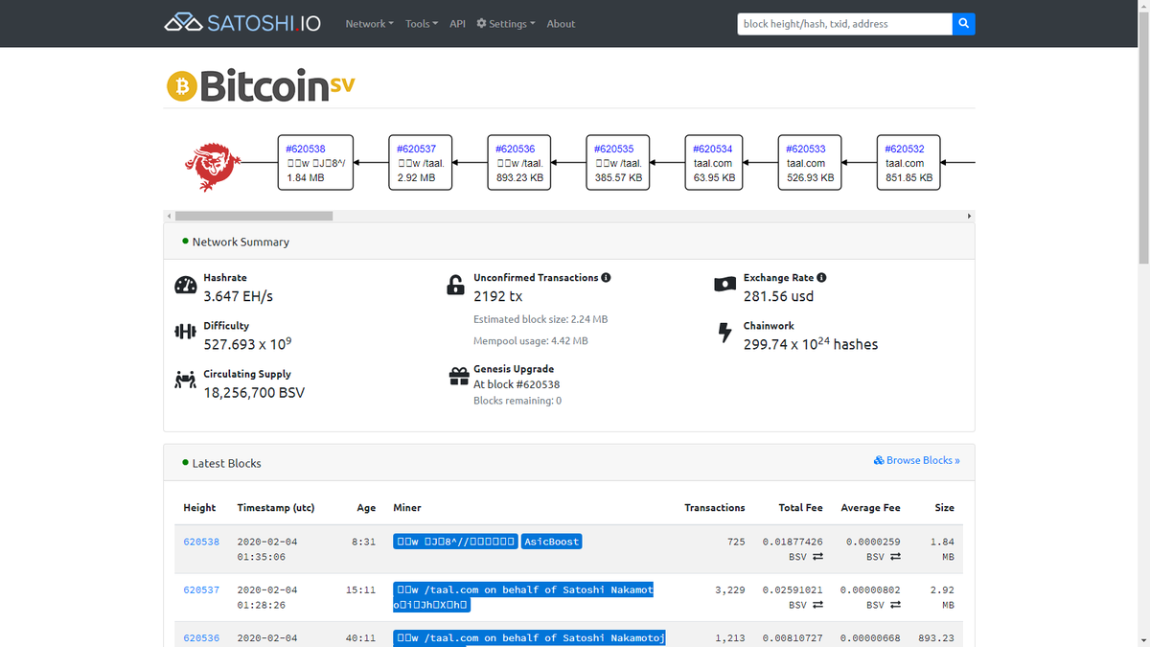Screen dimensions: 1150x647
Task: Open block #620537 in chain view
Action: pos(416,149)
